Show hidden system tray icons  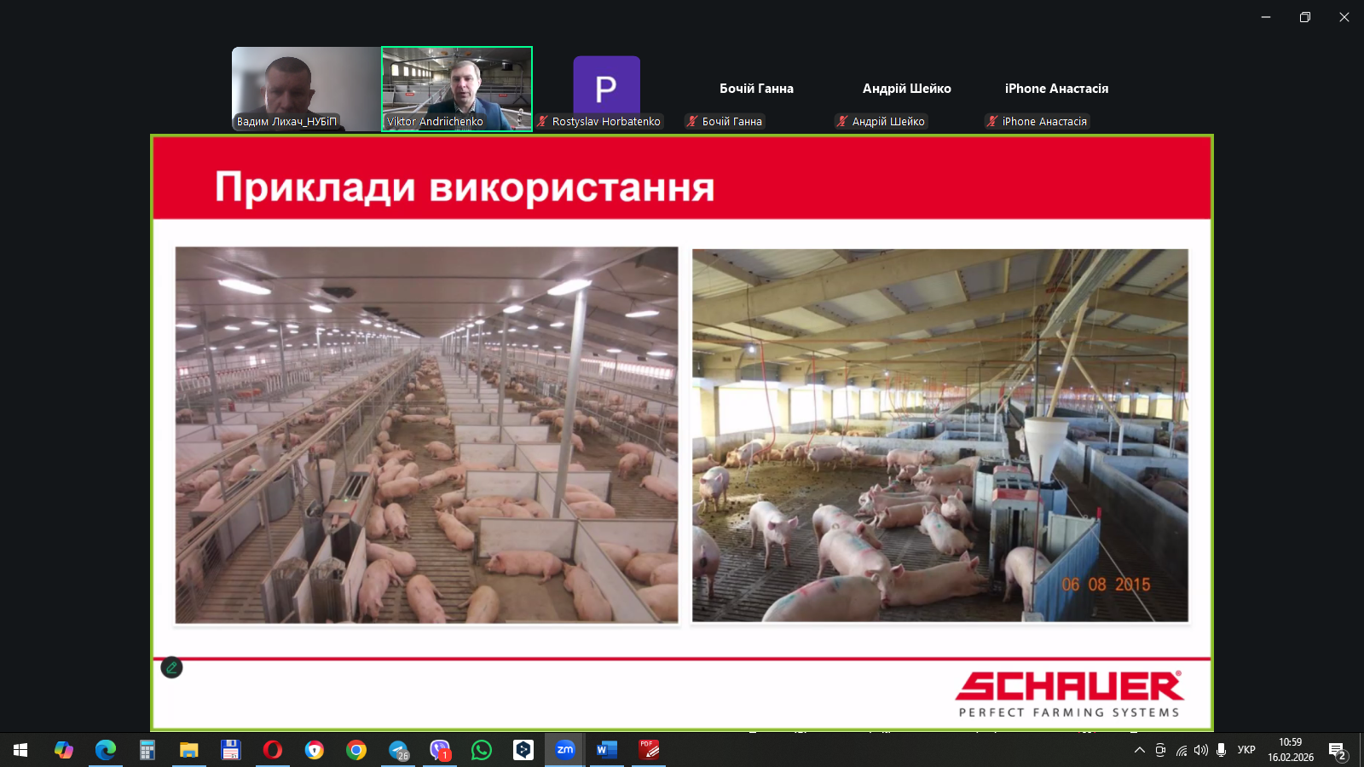coord(1140,750)
